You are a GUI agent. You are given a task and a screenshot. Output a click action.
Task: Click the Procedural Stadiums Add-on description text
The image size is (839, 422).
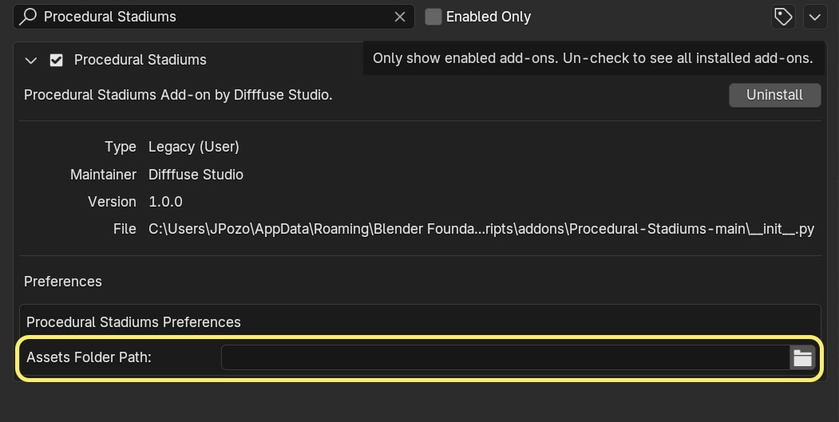[x=178, y=95]
